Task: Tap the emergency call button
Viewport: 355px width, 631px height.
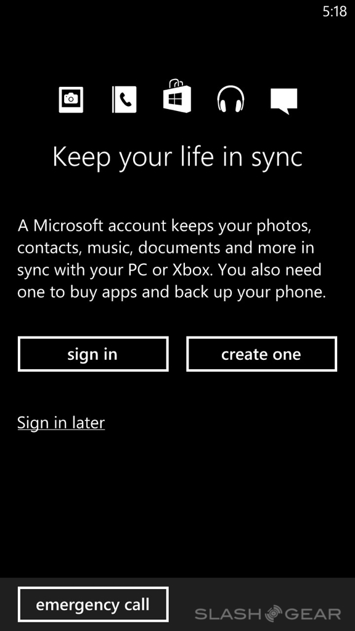Action: pos(93,605)
